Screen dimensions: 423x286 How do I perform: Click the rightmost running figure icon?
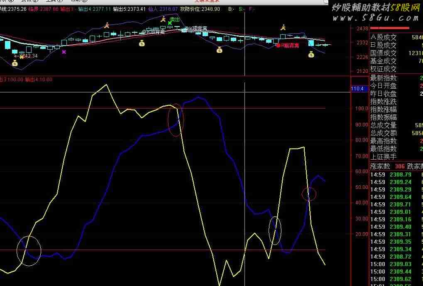283,27
